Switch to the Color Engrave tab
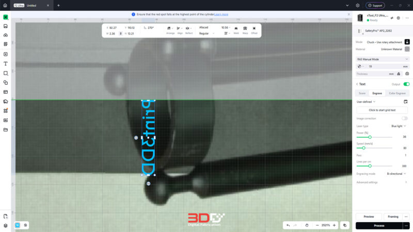Image resolution: width=413 pixels, height=232 pixels. (397, 93)
